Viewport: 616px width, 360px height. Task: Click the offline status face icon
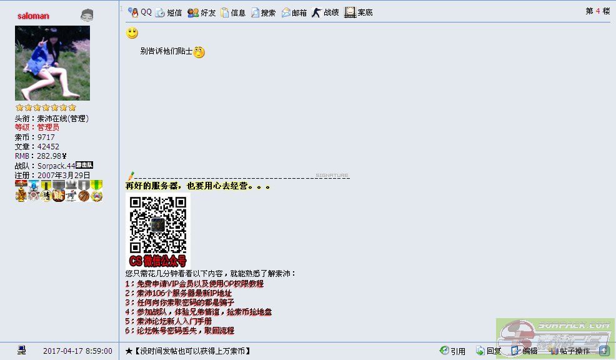(87, 16)
